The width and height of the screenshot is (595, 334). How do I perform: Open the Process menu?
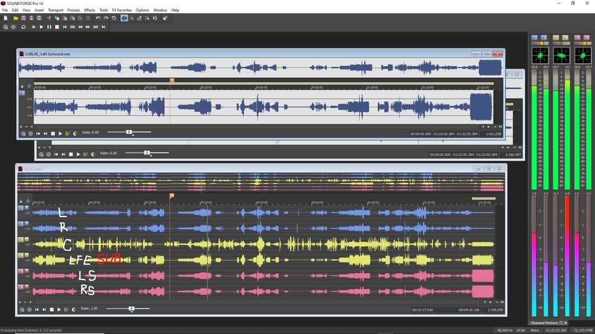tap(74, 11)
